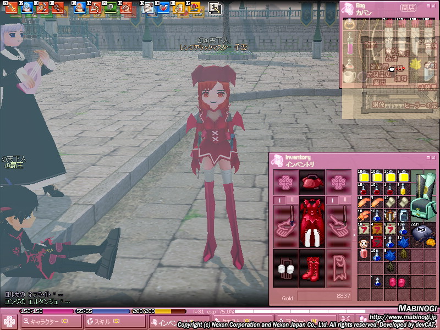Activate the F9 hotkey skill icon
The width and height of the screenshot is (440, 330).
pyautogui.click(x=147, y=8)
